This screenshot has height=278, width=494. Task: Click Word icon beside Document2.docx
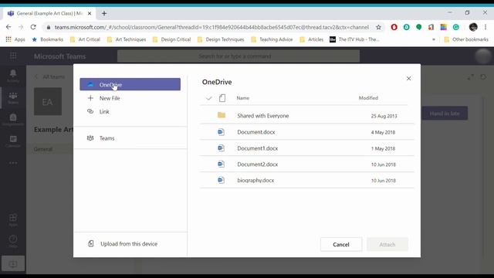coord(222,164)
